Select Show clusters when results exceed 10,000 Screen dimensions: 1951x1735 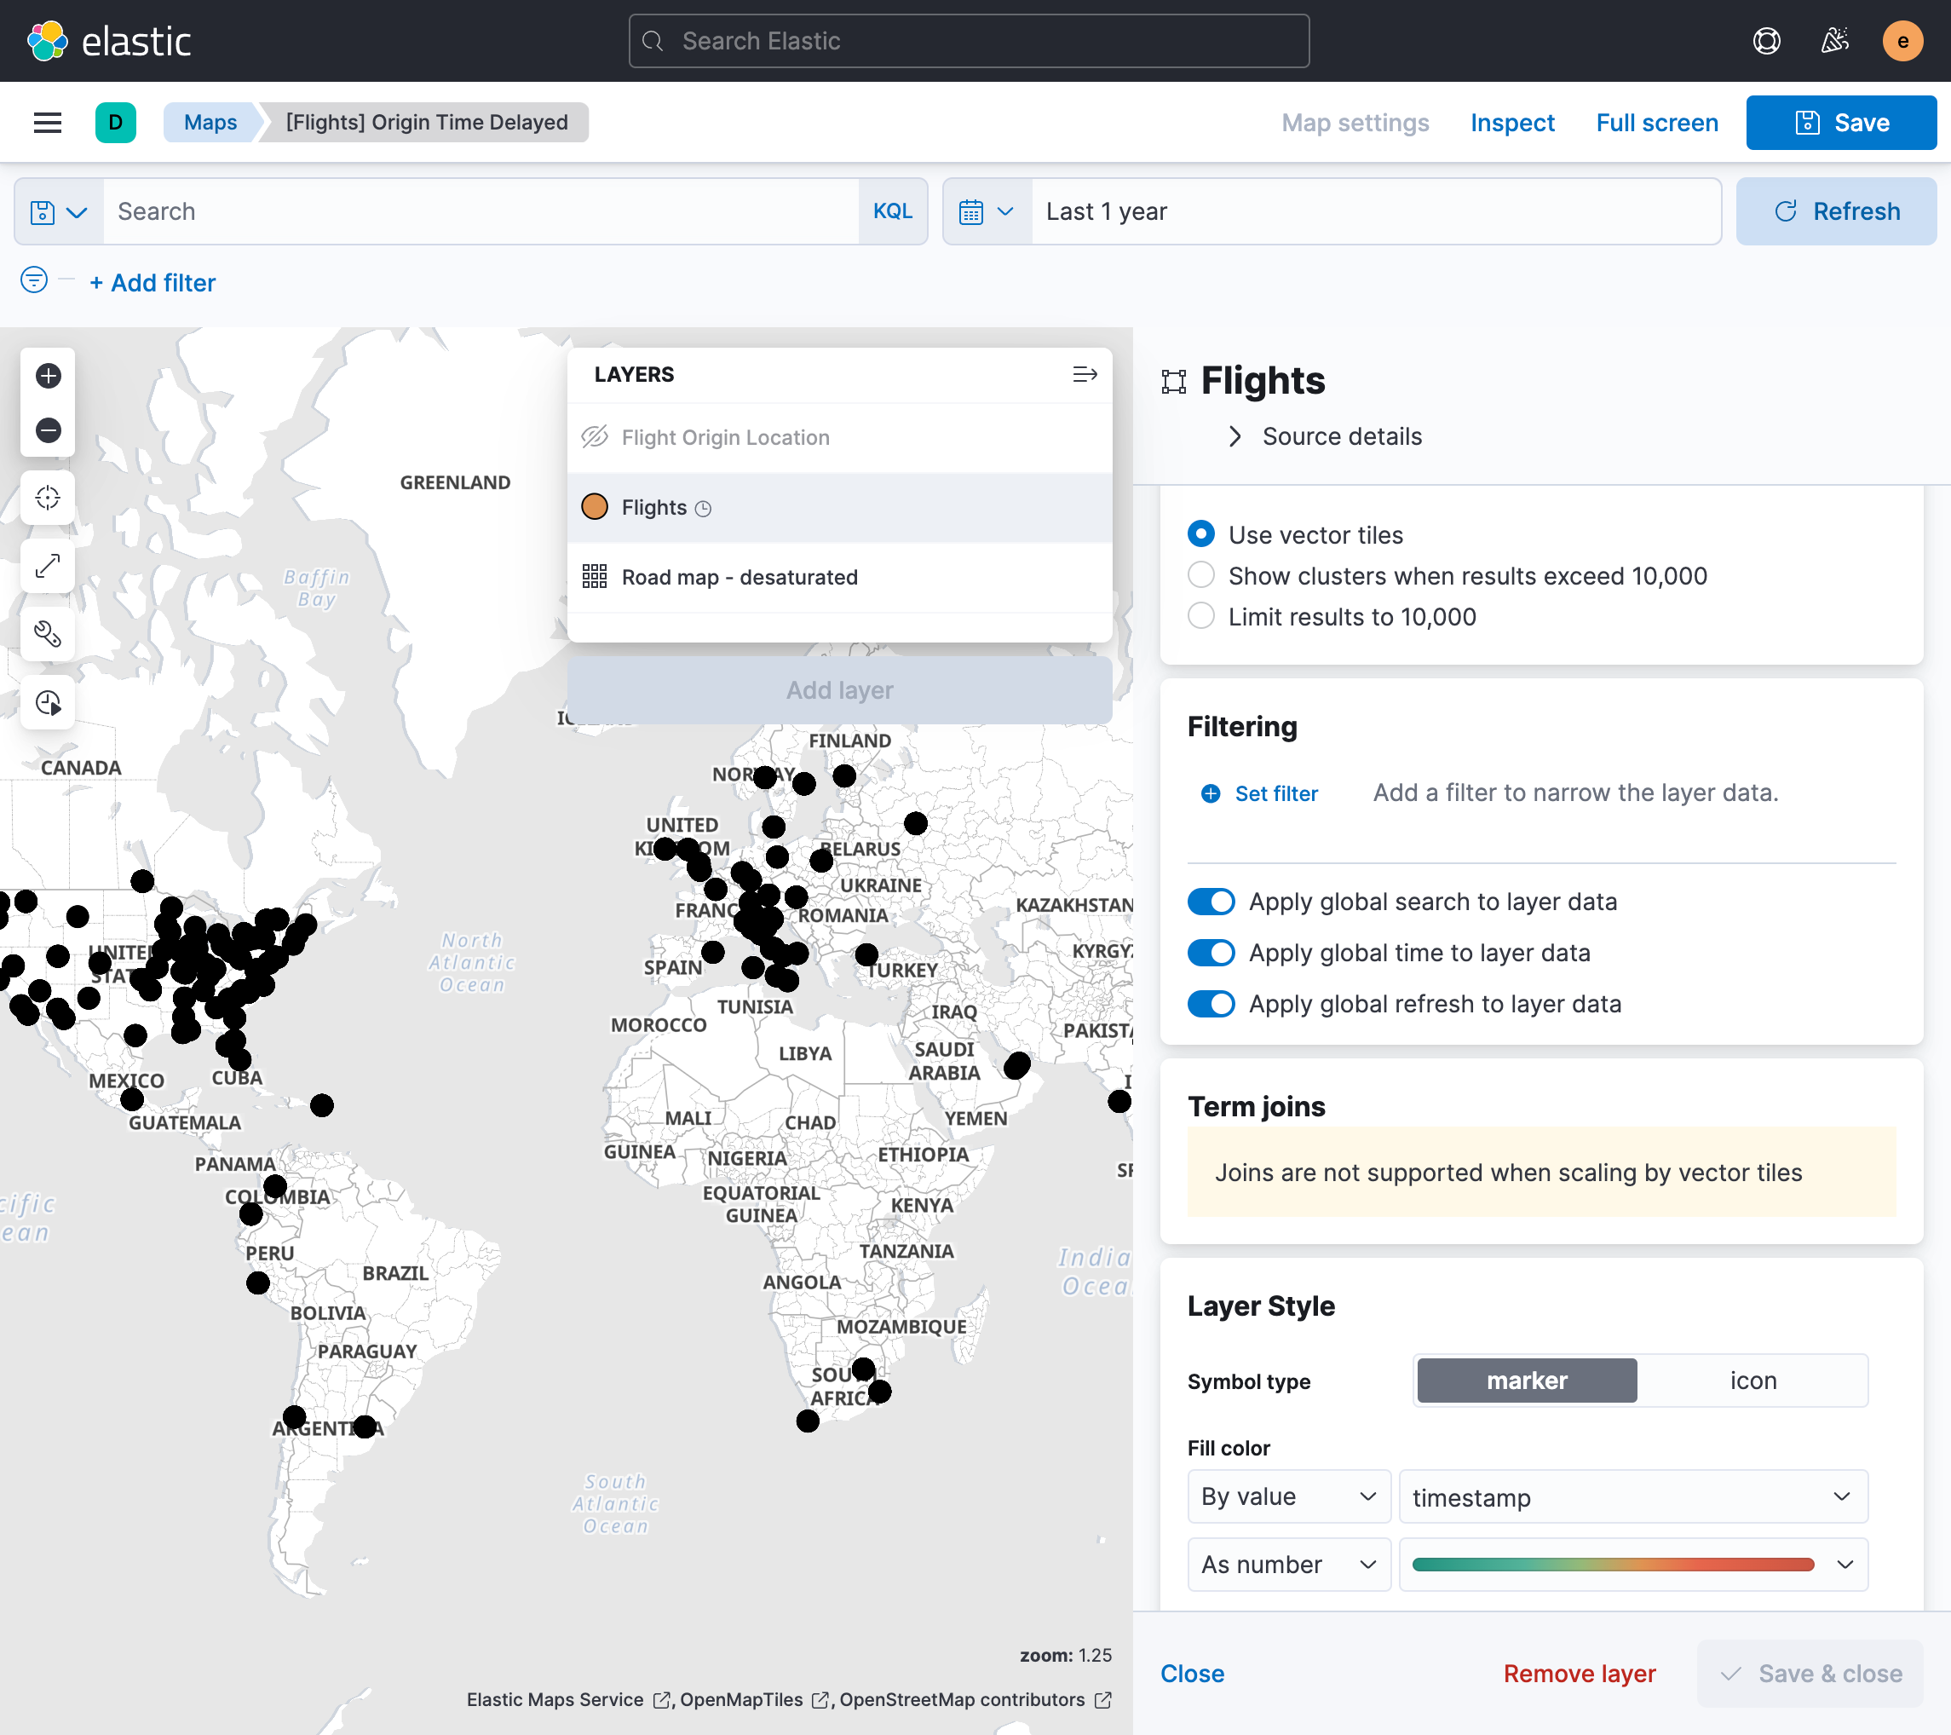coord(1200,575)
